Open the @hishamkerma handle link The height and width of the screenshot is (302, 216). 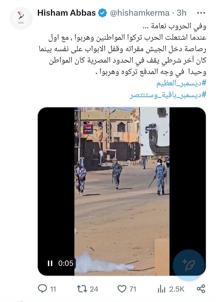click(139, 13)
